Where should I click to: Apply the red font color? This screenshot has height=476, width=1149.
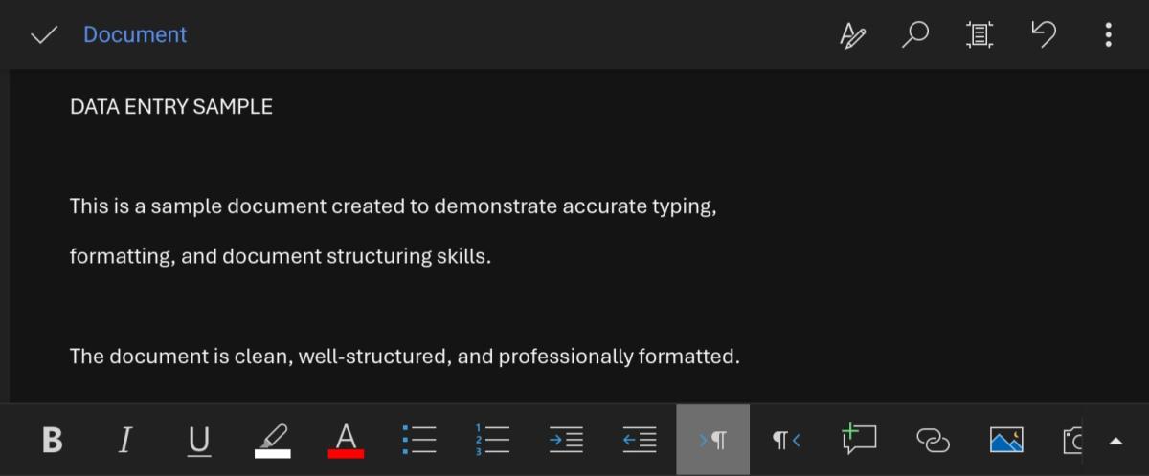[346, 440]
